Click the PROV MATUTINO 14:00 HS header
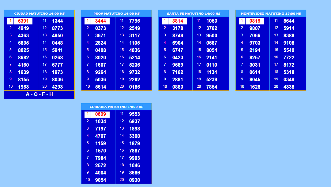This screenshot has height=187, width=331. 116,14
